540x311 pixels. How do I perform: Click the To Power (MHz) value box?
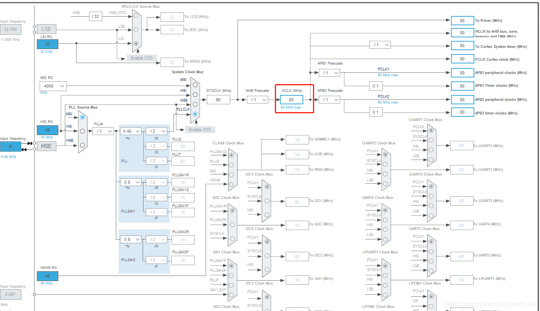(x=462, y=21)
